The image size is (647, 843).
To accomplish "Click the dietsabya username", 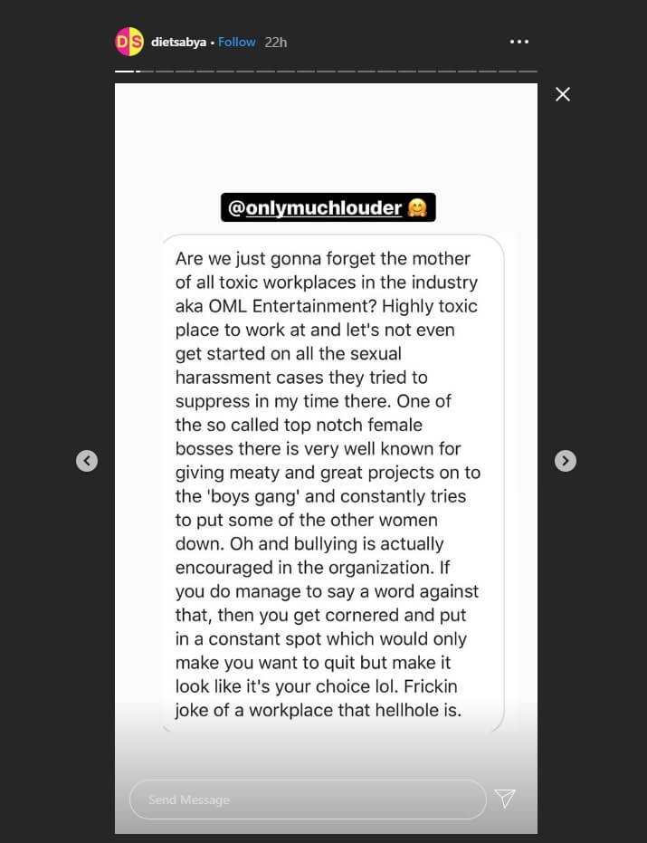I will 177,42.
